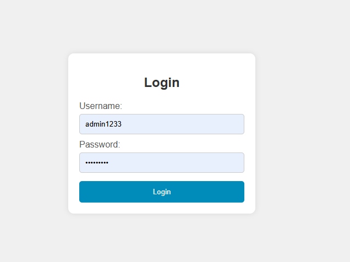The image size is (350, 262).
Task: Place cursor in field containing admin1233
Action: click(161, 124)
